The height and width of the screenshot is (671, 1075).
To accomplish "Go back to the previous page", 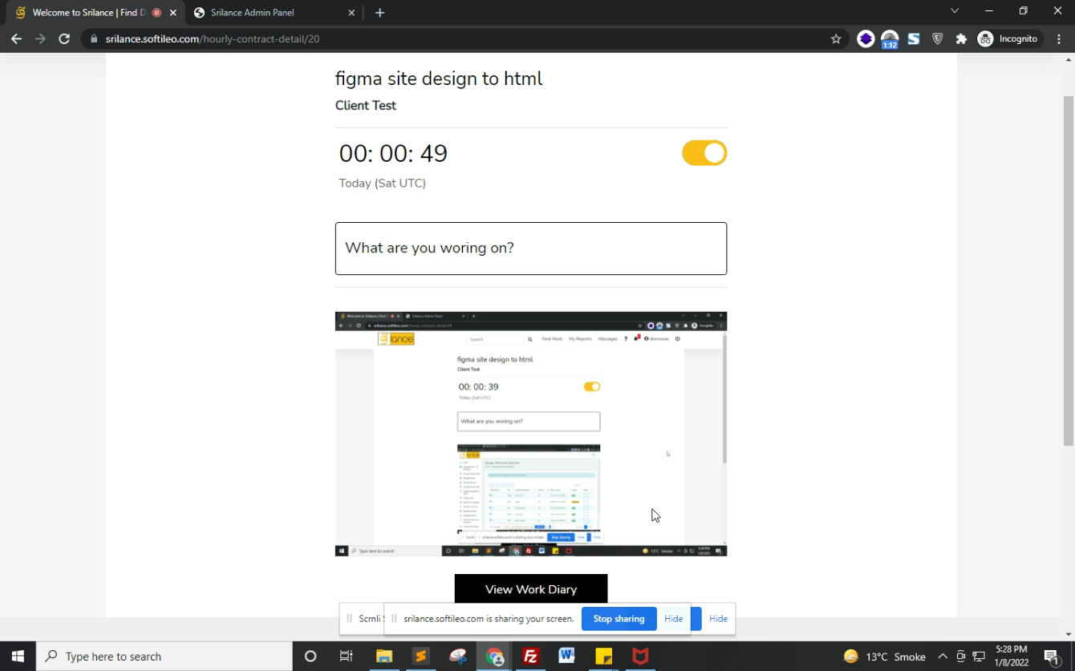I will (x=16, y=39).
